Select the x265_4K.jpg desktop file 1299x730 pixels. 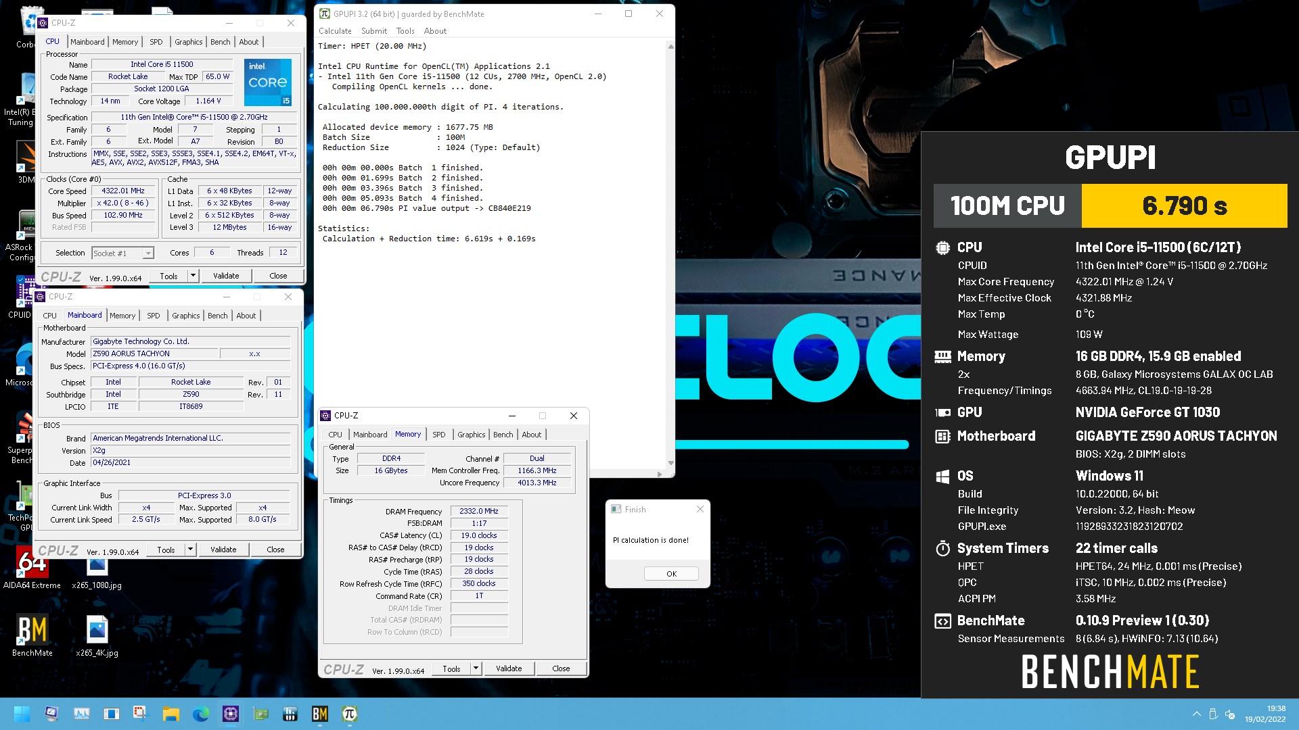(97, 635)
